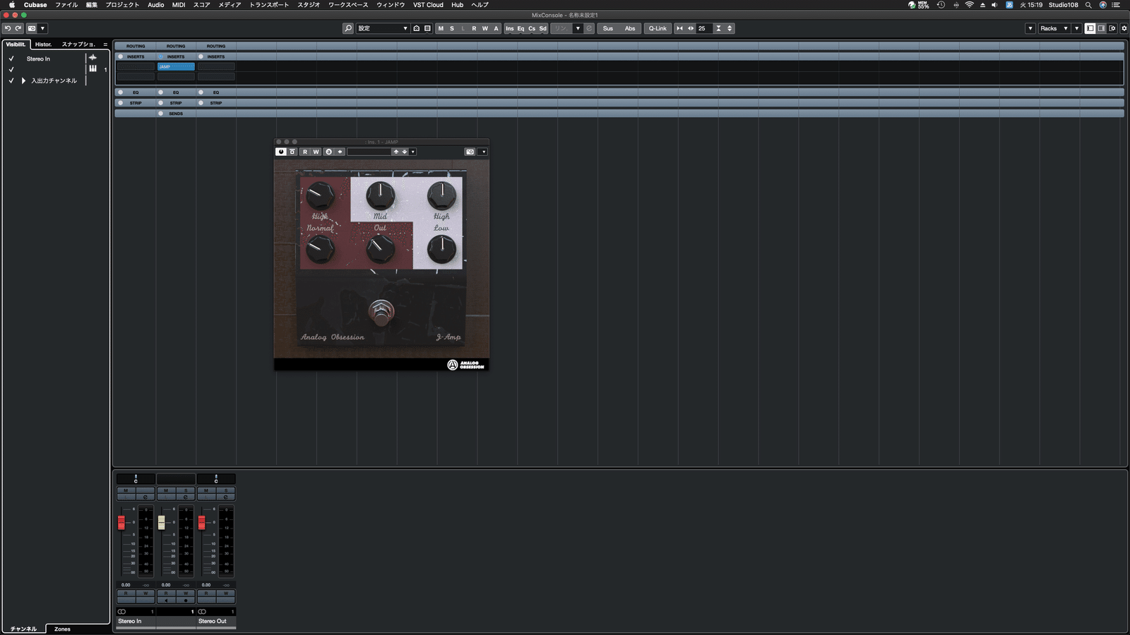Screen dimensions: 1130x635
Task: Adjust the Mid knob on the J-Amp
Action: point(380,195)
